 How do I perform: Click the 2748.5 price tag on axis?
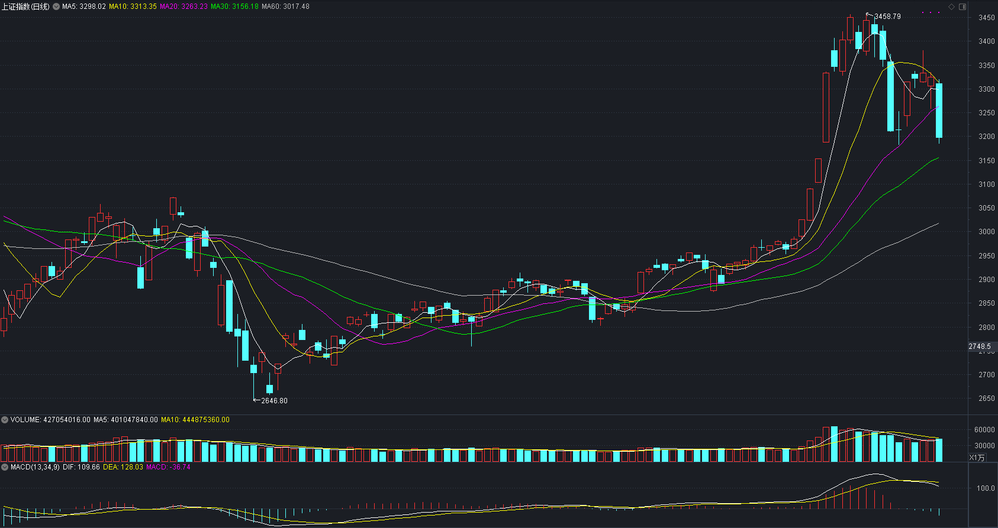(980, 346)
